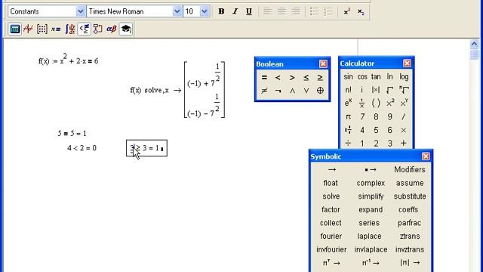Viewport: 483px width, 272px height.
Task: Click the vertical scrollbar up arrow
Action: (474, 44)
